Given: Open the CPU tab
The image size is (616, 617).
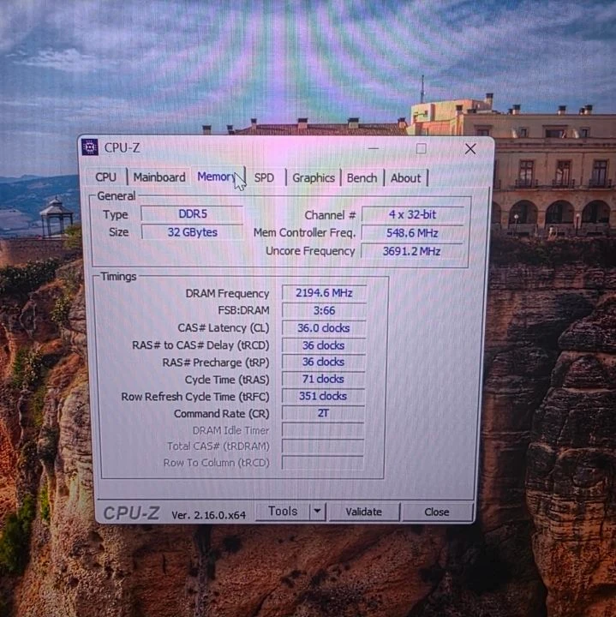Looking at the screenshot, I should point(106,177).
